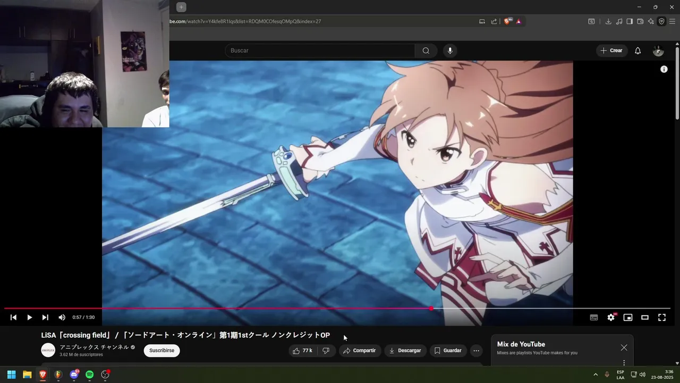The height and width of the screenshot is (383, 680).
Task: Toggle the browser sidebar panel icon
Action: 630,21
